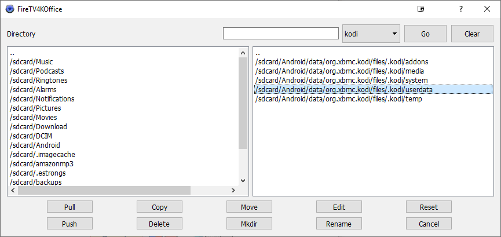Choose the .kodi/addons path in right list

(341, 62)
